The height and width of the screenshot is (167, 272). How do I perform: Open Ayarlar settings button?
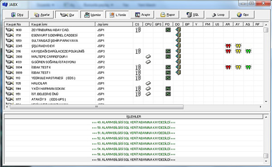(42, 15)
